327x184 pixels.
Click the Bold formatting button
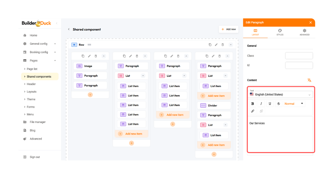[253, 103]
